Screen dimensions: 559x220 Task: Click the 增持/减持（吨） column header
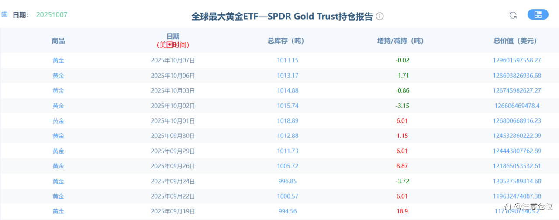(400, 41)
